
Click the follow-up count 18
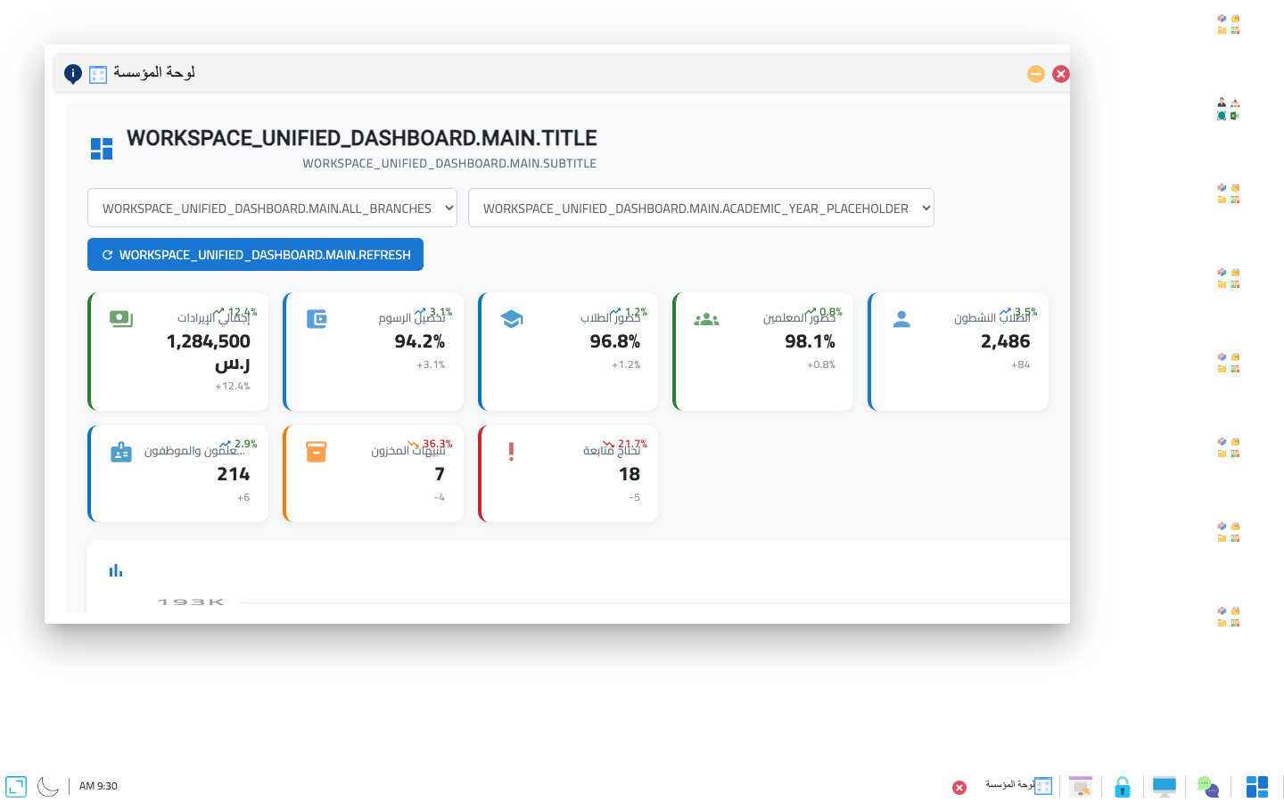(x=630, y=474)
